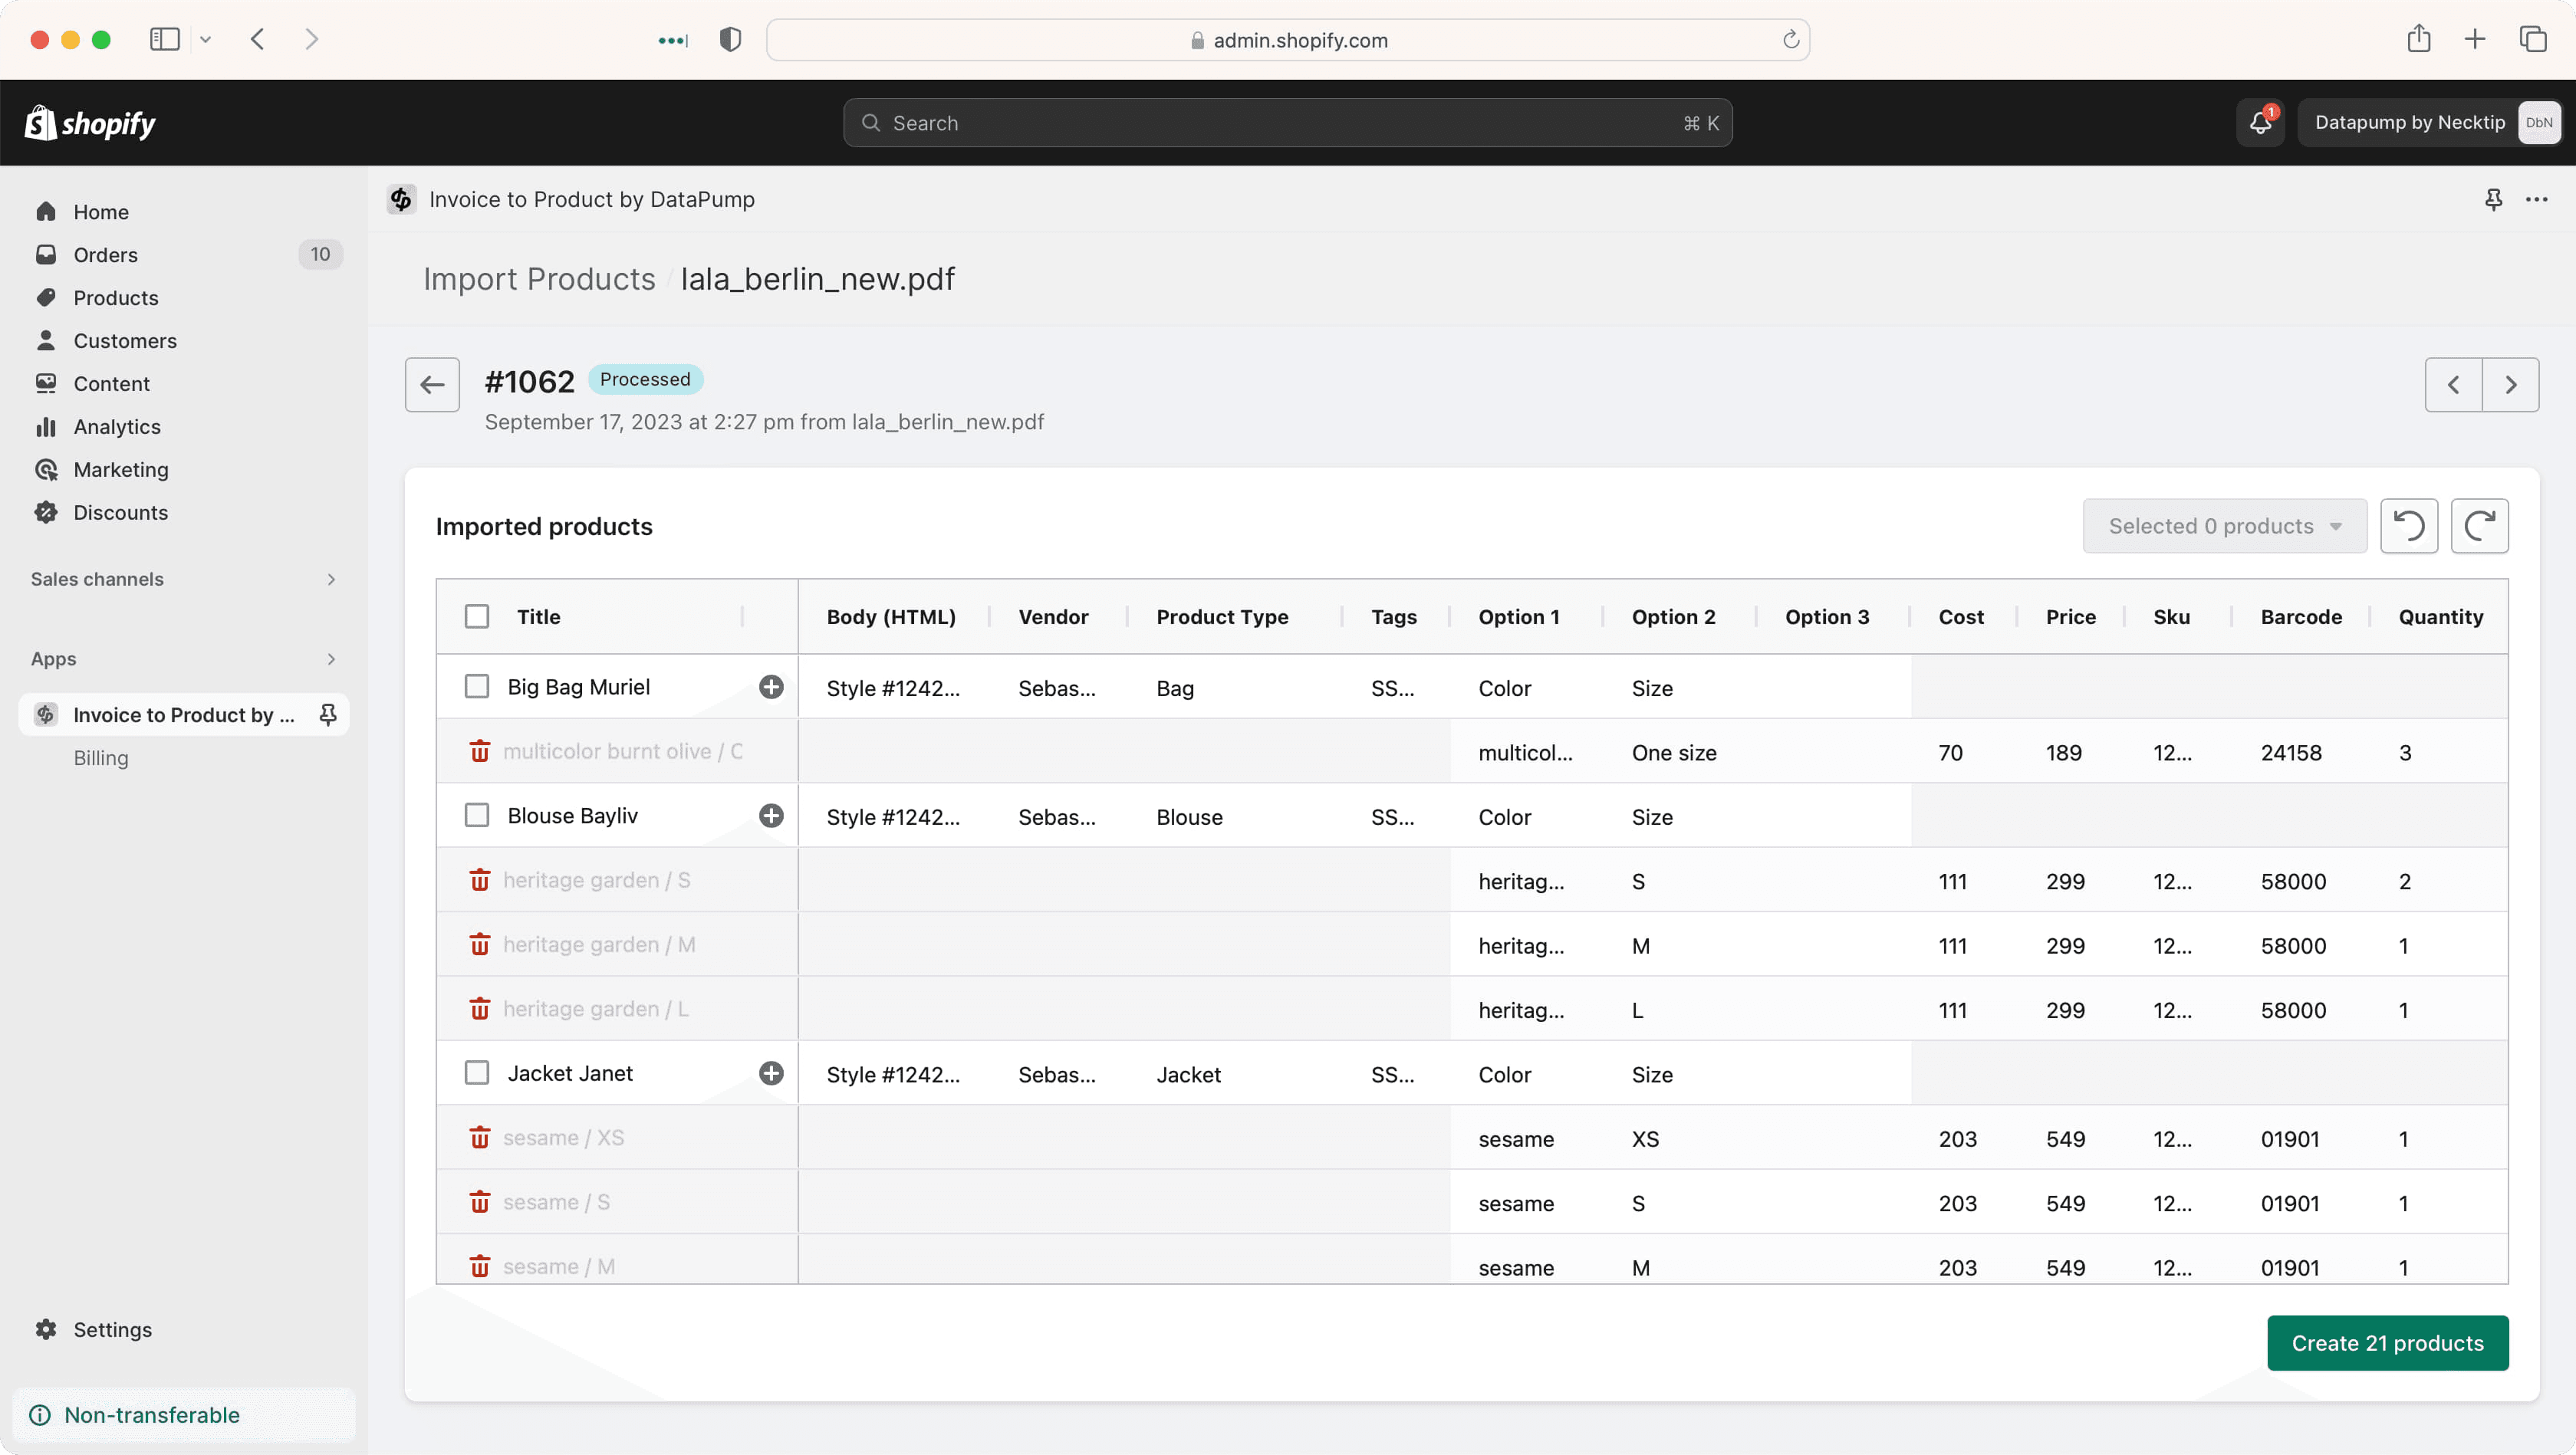Screen dimensions: 2576x1455
Task: Add variant to Blouse Bayliv
Action: (x=771, y=816)
